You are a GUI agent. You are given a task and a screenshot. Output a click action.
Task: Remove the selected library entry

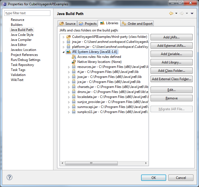click(171, 98)
